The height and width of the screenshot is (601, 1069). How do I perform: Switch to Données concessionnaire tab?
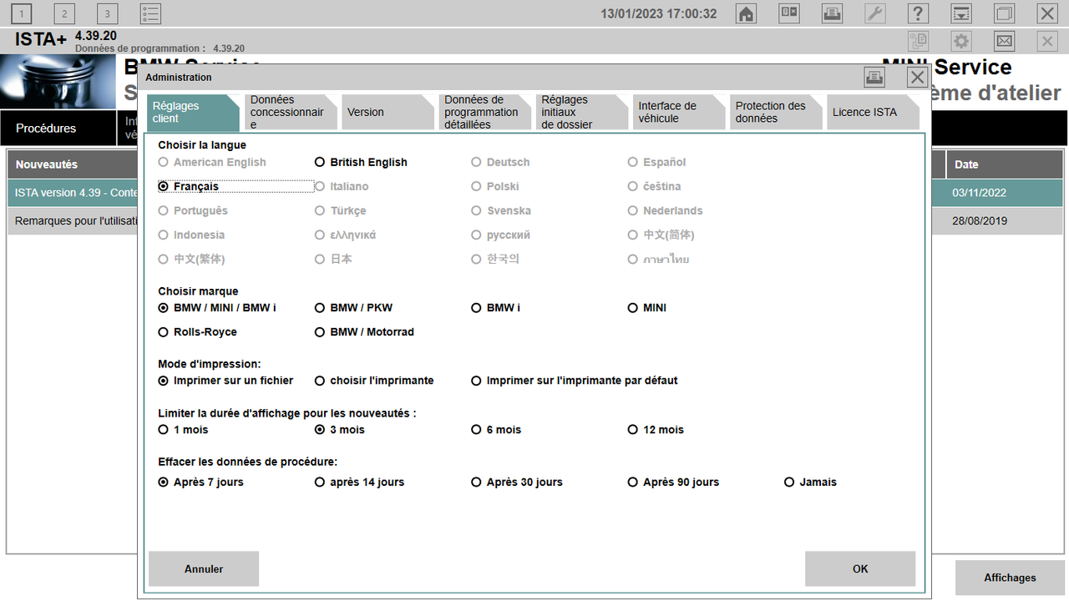291,112
